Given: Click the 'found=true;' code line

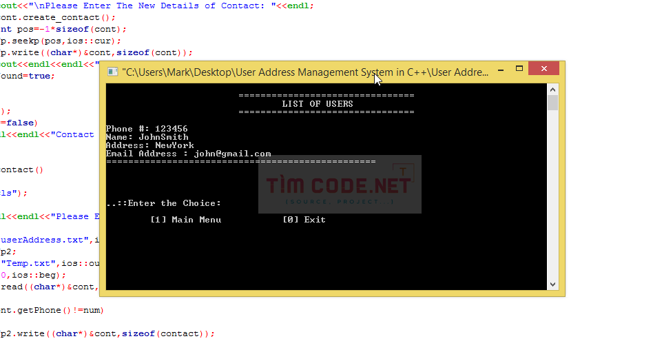Looking at the screenshot, I should pyautogui.click(x=28, y=76).
